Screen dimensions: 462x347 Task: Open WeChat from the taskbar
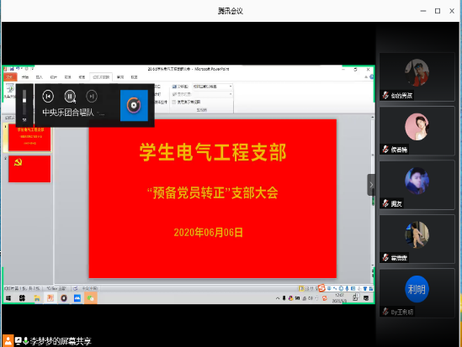90,298
